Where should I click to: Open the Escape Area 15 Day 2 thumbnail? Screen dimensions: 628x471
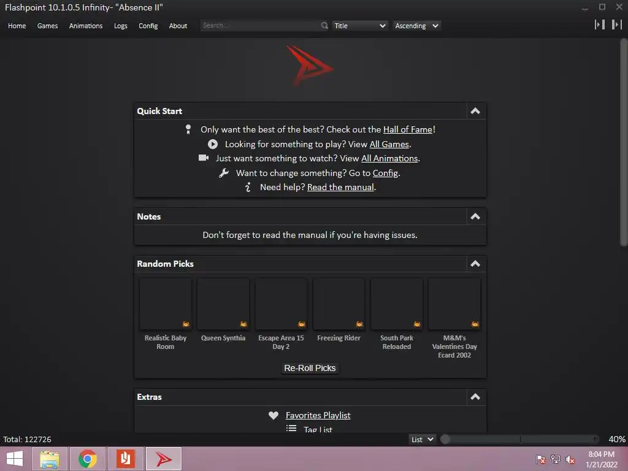point(281,304)
